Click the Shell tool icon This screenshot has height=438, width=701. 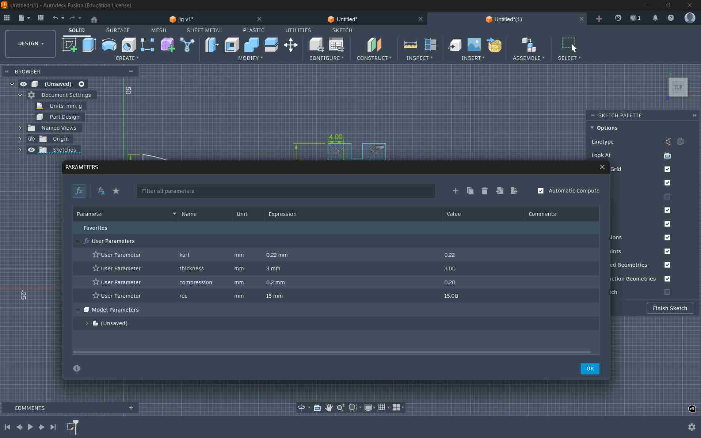[232, 45]
